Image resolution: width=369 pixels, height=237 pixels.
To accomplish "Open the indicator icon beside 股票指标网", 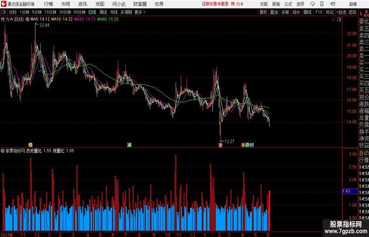I will click(2, 151).
